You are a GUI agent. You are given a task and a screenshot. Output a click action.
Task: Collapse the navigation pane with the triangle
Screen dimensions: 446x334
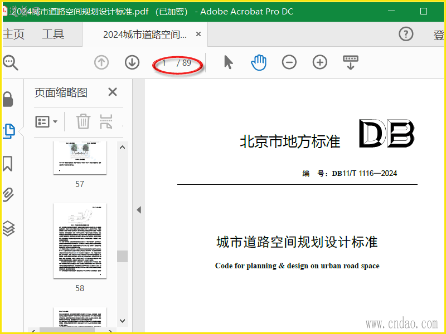tap(139, 210)
